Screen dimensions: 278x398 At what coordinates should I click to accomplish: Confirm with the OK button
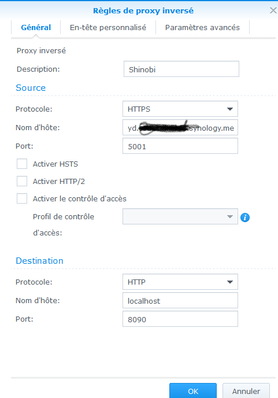[193, 391]
